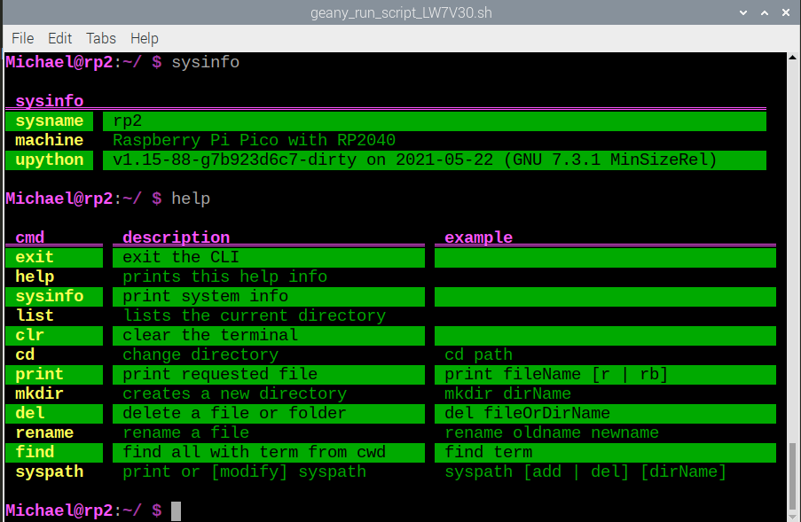
Task: Open the Help menu
Action: [144, 38]
